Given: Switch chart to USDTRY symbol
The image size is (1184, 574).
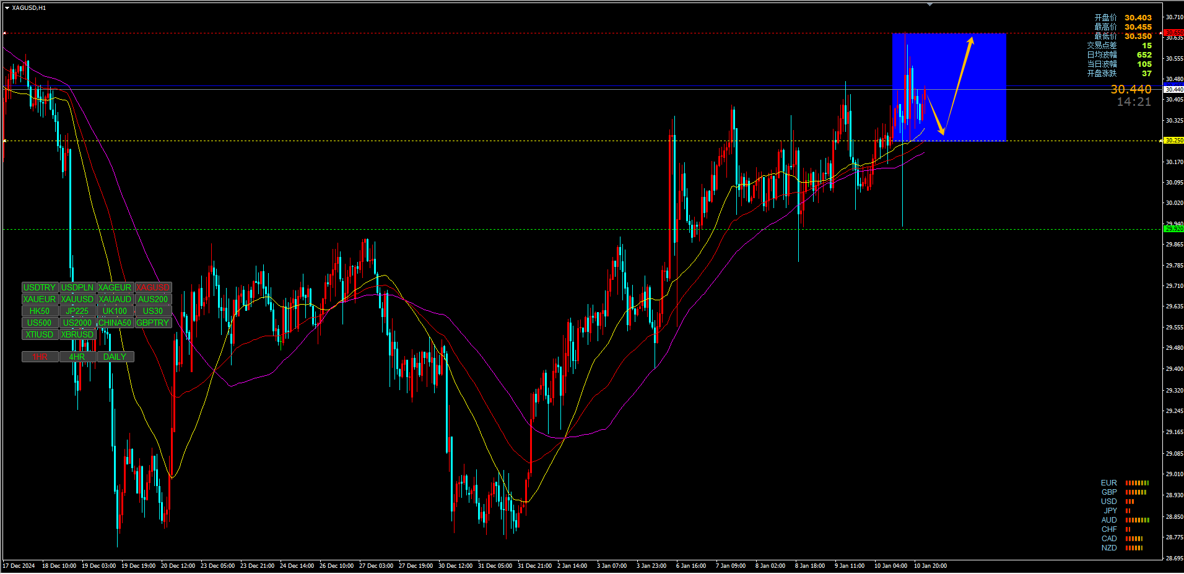Looking at the screenshot, I should [40, 287].
